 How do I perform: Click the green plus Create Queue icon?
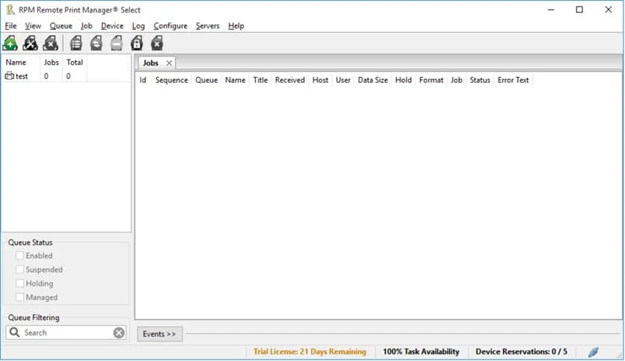tap(10, 43)
